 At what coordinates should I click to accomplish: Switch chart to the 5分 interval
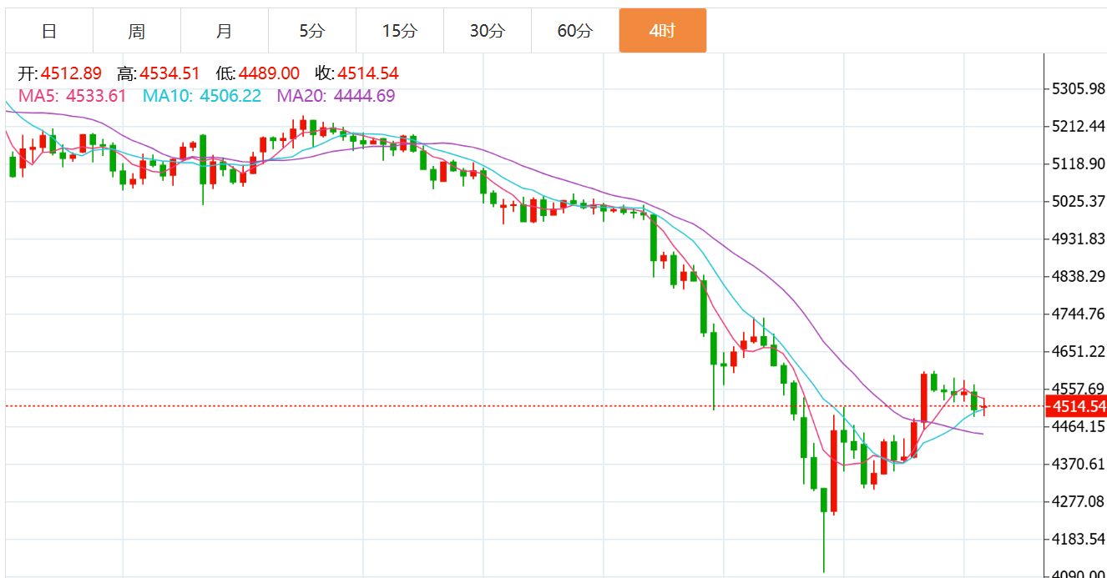click(311, 31)
